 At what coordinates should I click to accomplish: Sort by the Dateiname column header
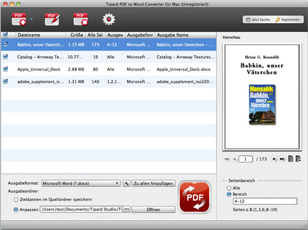[41, 35]
